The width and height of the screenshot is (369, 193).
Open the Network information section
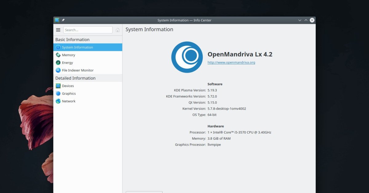69,101
